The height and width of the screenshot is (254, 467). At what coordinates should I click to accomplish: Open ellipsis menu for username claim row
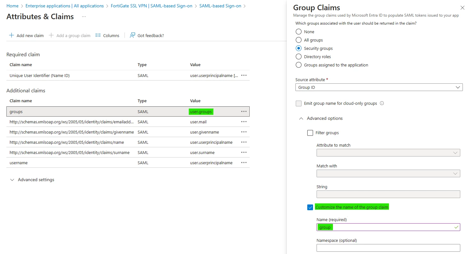[x=244, y=163]
